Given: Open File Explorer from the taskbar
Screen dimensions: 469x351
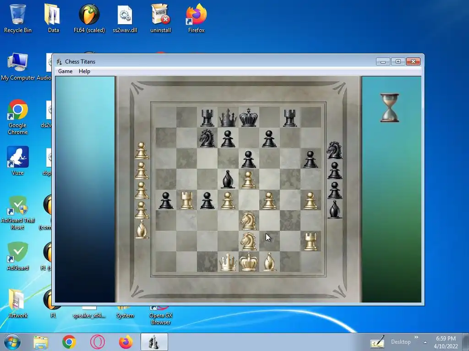Looking at the screenshot, I should click(x=41, y=342).
